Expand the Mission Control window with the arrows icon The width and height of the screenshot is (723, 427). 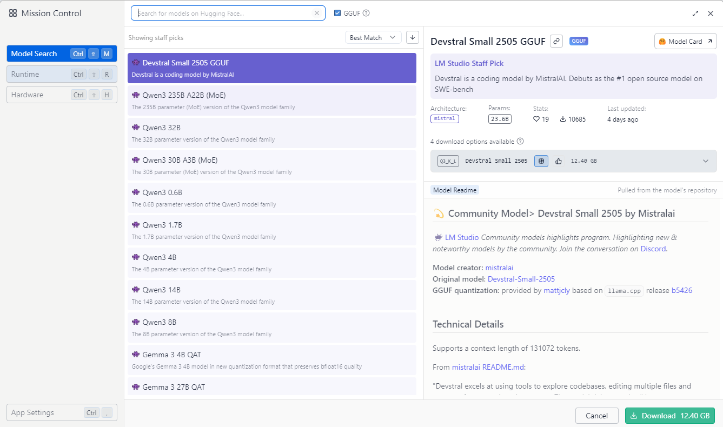695,14
